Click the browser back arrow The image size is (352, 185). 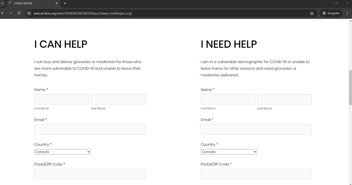(3, 13)
